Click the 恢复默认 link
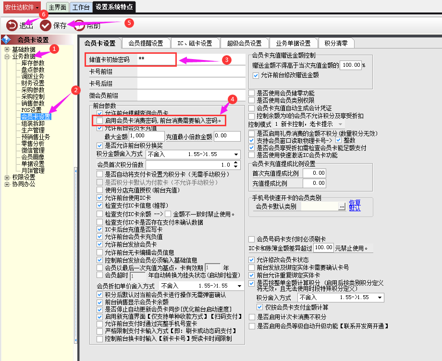The width and height of the screenshot is (442, 361). point(355,205)
